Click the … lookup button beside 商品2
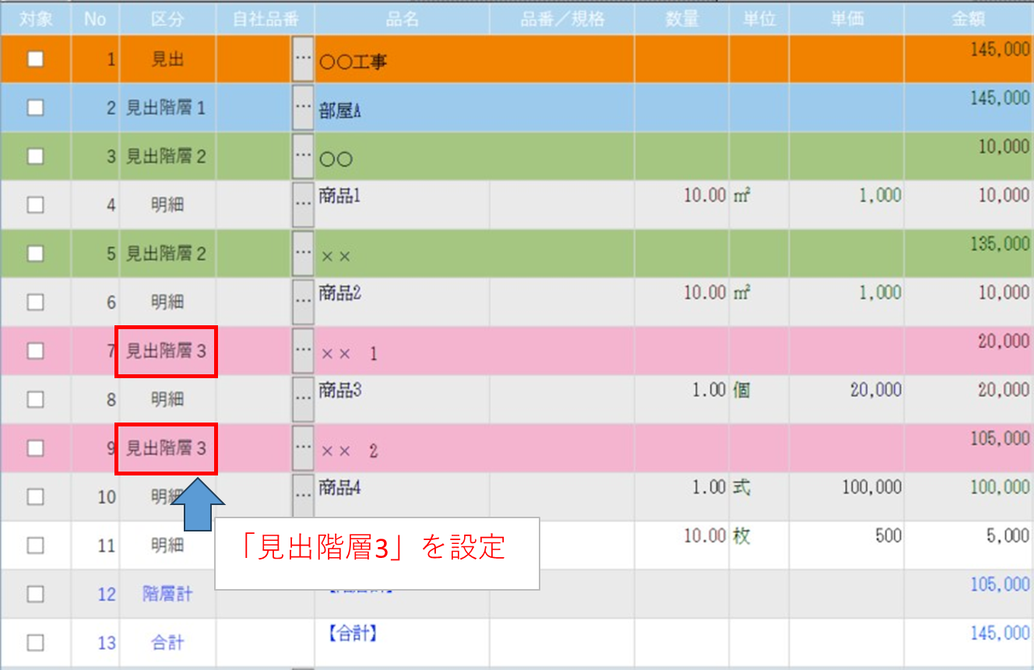This screenshot has width=1034, height=670. coord(303,302)
